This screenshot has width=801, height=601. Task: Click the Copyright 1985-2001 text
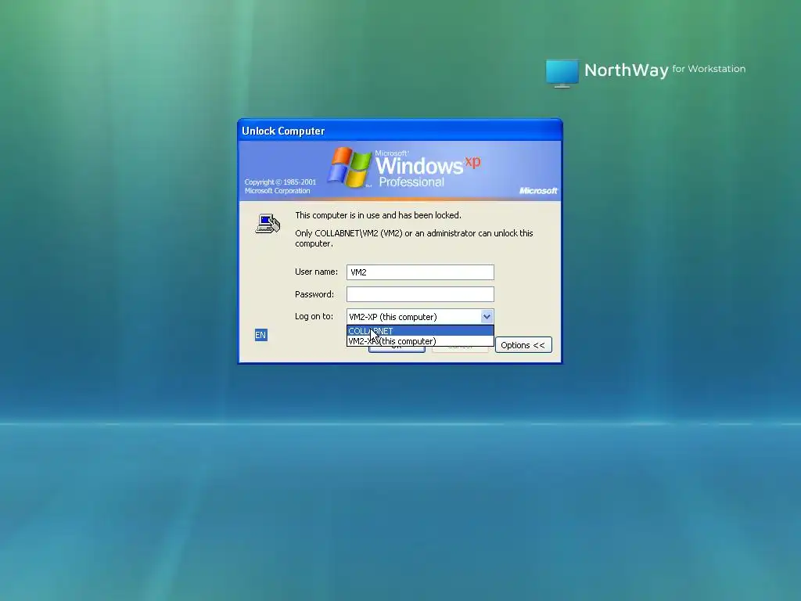point(280,186)
